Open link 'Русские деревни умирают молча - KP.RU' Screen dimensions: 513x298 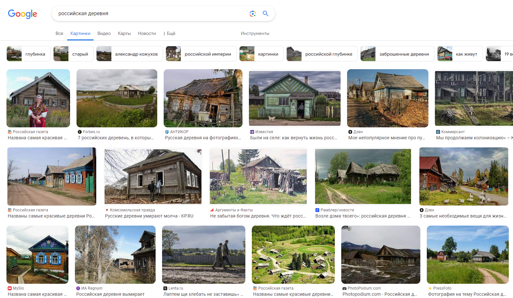point(149,216)
